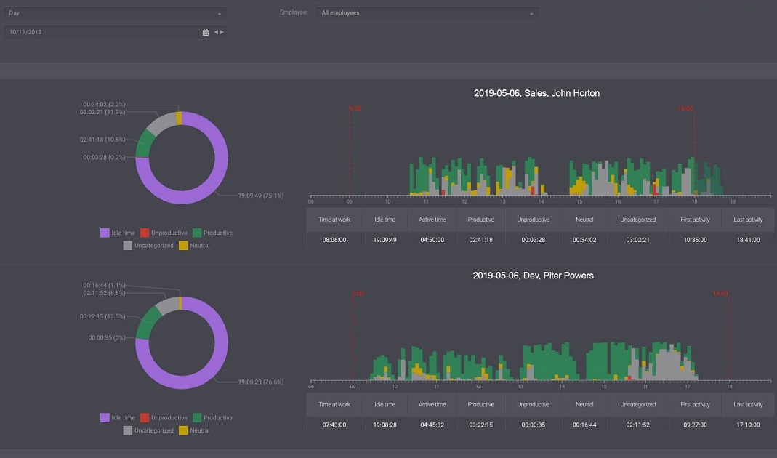The height and width of the screenshot is (458, 777).
Task: Click Productive header in Piter Powers table
Action: point(480,404)
